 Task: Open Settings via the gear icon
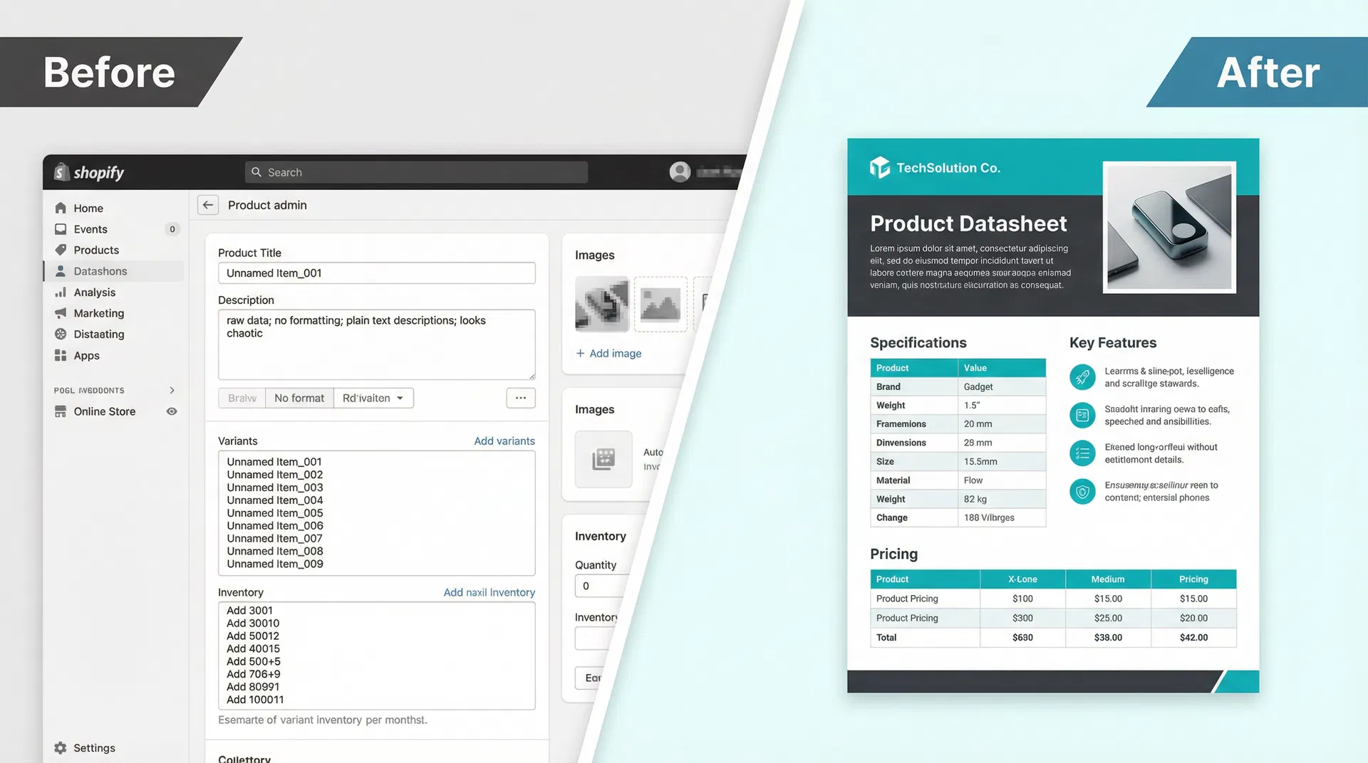tap(60, 747)
